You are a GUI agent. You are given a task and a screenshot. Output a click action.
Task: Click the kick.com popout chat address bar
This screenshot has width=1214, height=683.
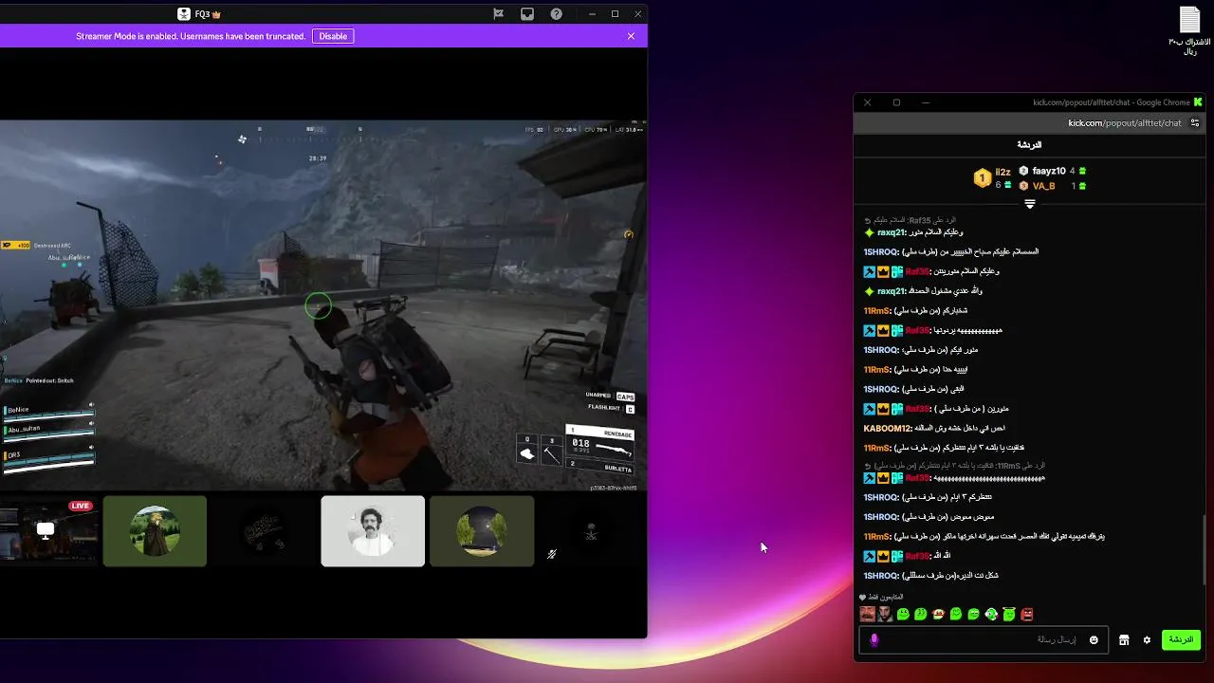pyautogui.click(x=1124, y=122)
